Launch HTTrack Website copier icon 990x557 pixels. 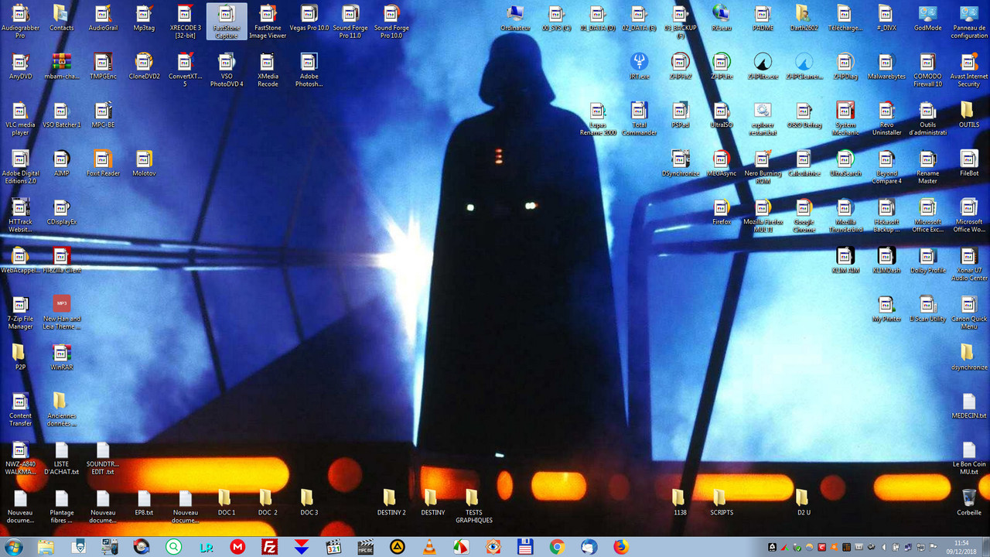pyautogui.click(x=20, y=215)
